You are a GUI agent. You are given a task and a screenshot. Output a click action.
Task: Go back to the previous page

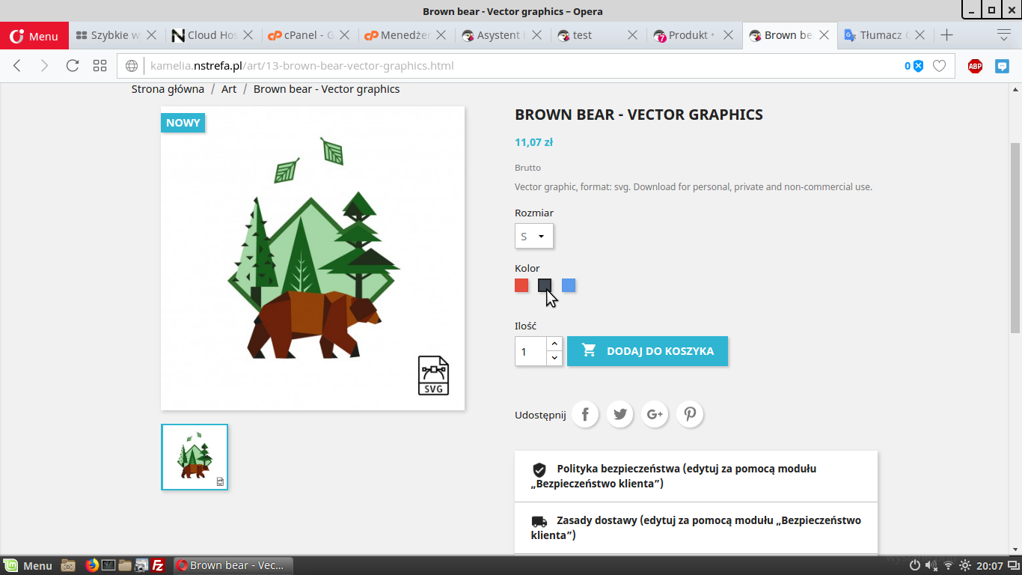click(x=17, y=66)
